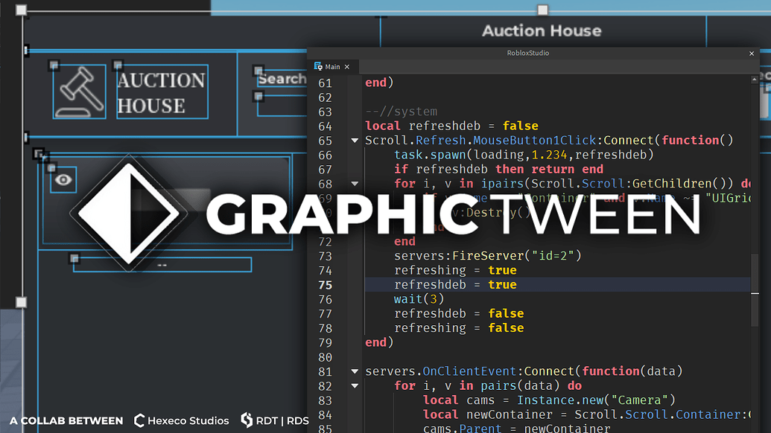Click the AUCTION HOUSE text label frame
Viewport: 771px width, 433px height.
pos(161,92)
